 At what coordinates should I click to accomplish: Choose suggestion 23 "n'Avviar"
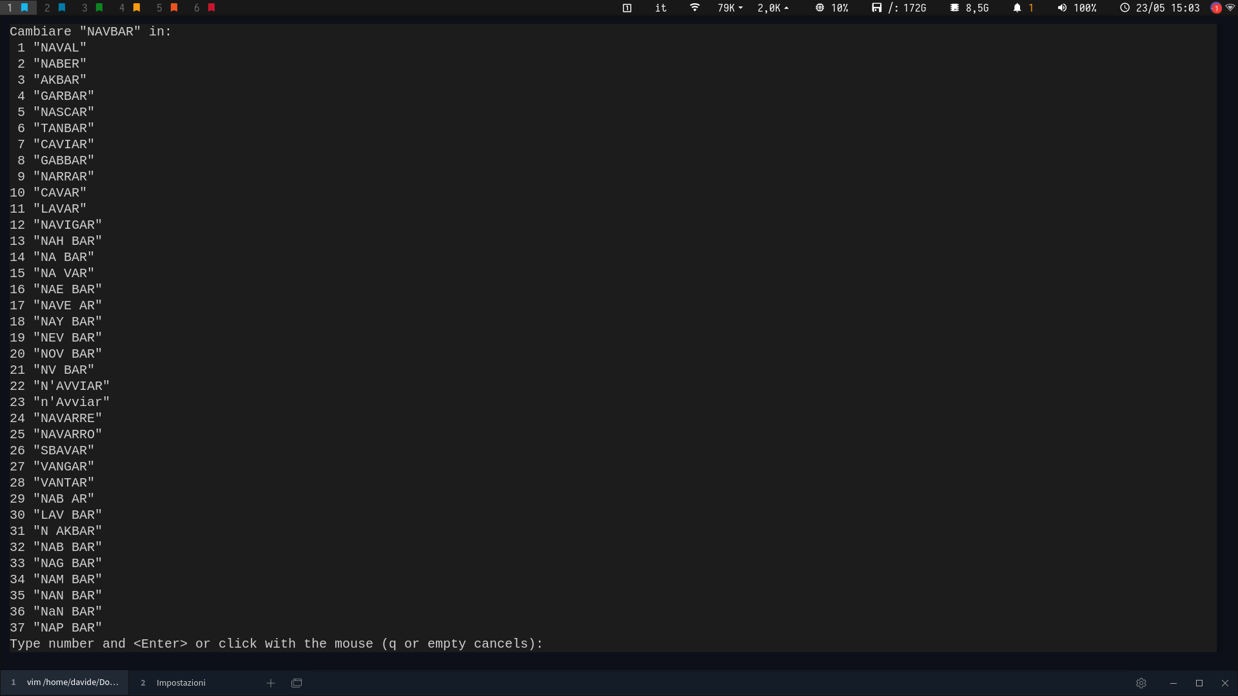click(60, 402)
